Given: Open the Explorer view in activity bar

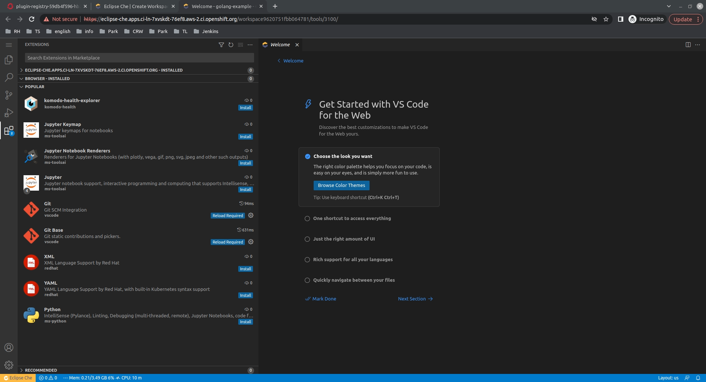Looking at the screenshot, I should [x=9, y=60].
